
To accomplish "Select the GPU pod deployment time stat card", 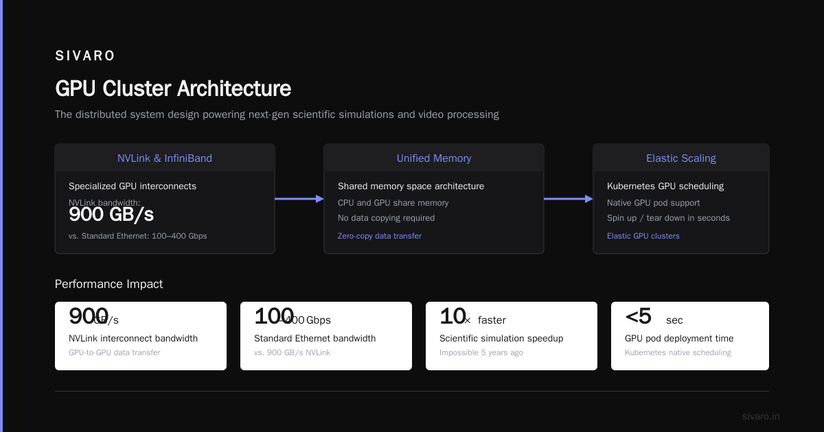I will (x=690, y=336).
